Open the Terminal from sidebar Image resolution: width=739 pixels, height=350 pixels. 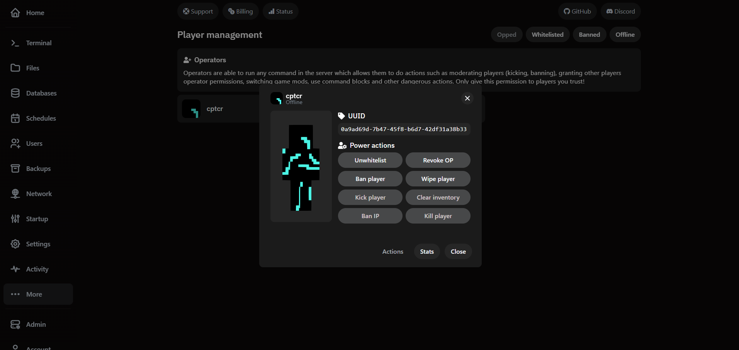[39, 43]
